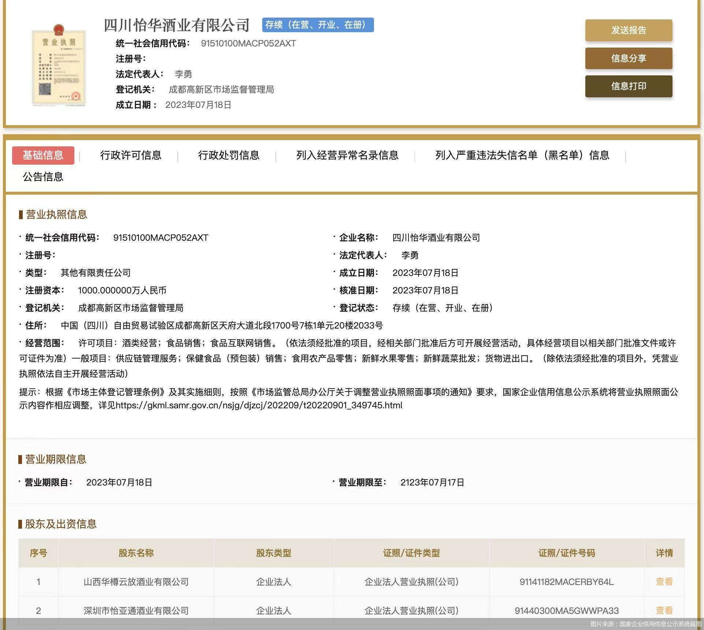Click the 发送报告 button

[x=629, y=31]
